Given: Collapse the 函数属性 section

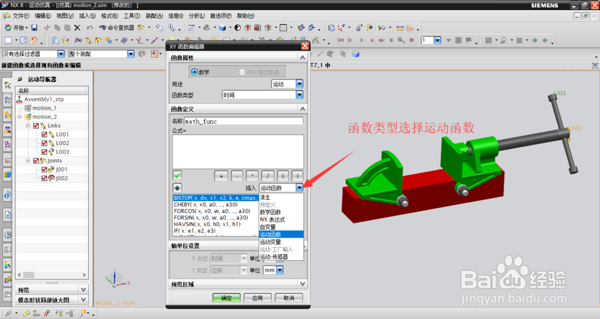Looking at the screenshot, I should tap(302, 57).
